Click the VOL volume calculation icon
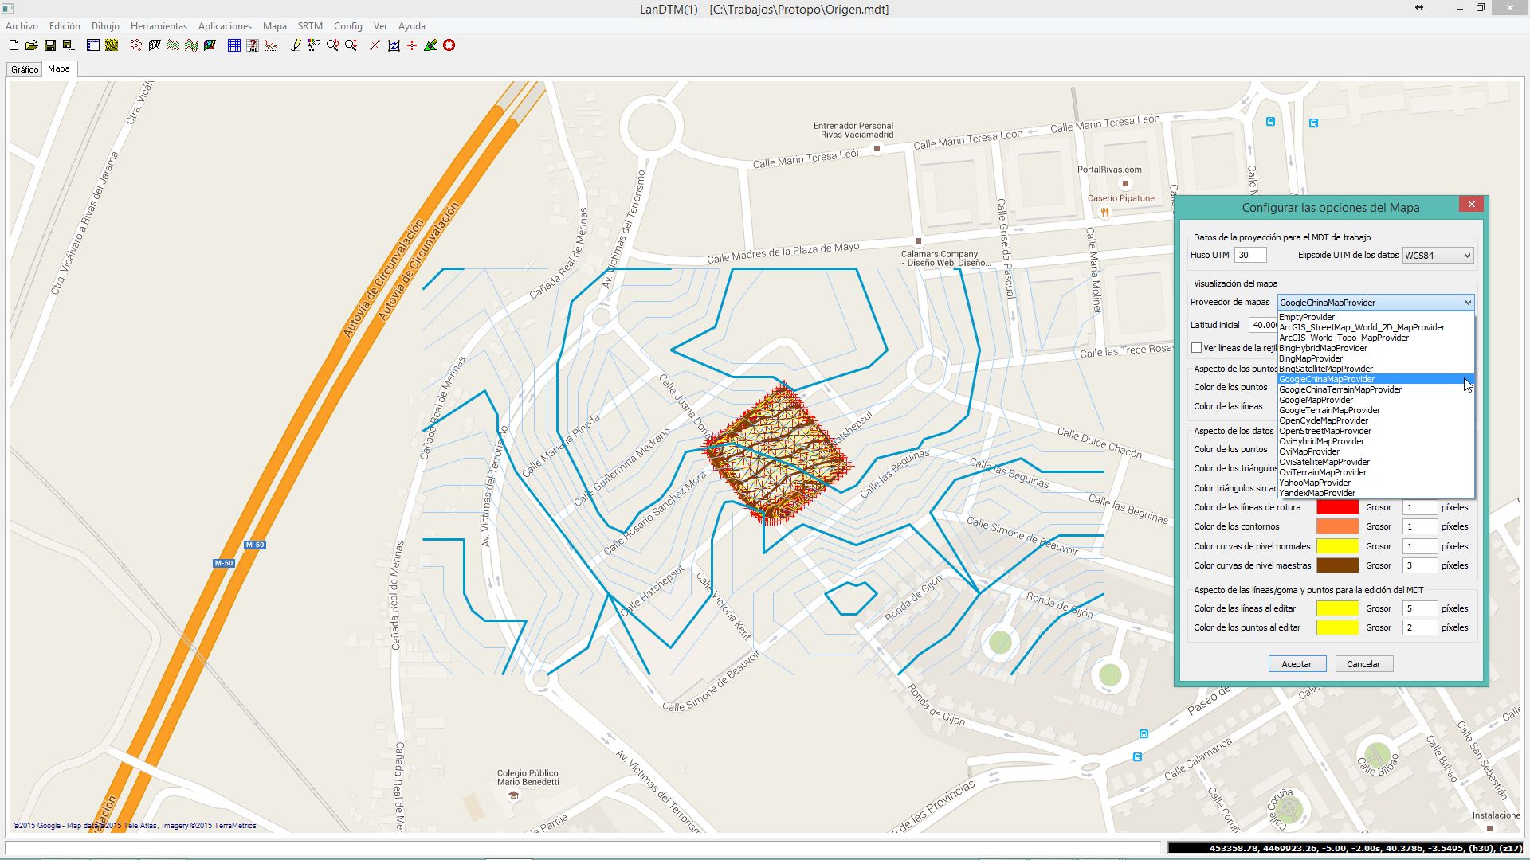The height and width of the screenshot is (860, 1530). coord(253,45)
